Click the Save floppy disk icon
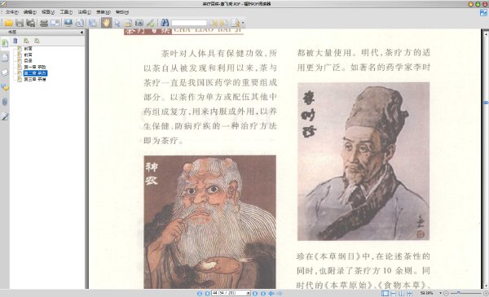 [20, 23]
